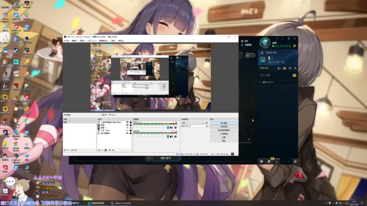Open gear settings for the upper mixer channel
Screen dimensions: 367x206
click(175, 128)
